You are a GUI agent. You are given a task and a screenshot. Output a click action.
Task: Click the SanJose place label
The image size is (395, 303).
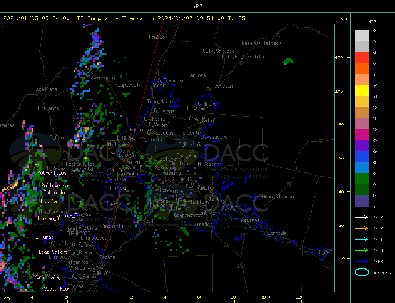tap(197, 75)
